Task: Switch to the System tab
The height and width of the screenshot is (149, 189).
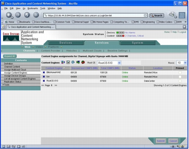Action: click(x=138, y=43)
